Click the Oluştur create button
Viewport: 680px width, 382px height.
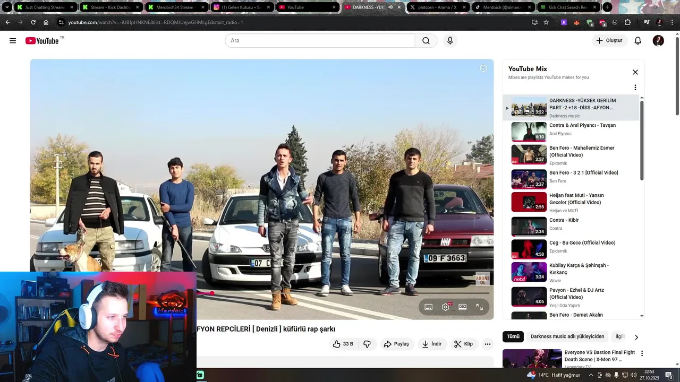point(610,41)
